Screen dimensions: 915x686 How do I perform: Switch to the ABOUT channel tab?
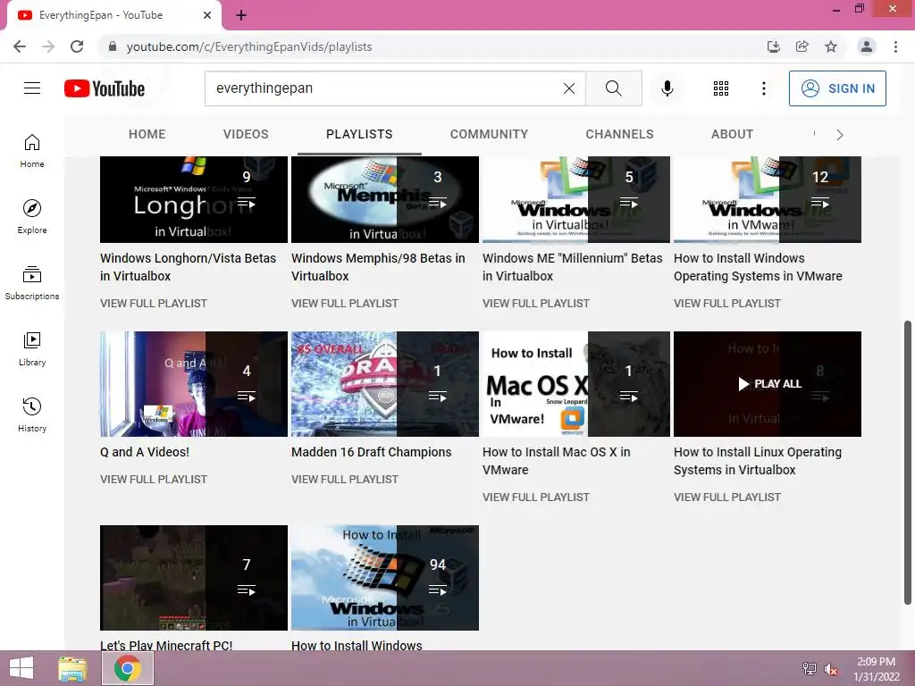tap(733, 134)
